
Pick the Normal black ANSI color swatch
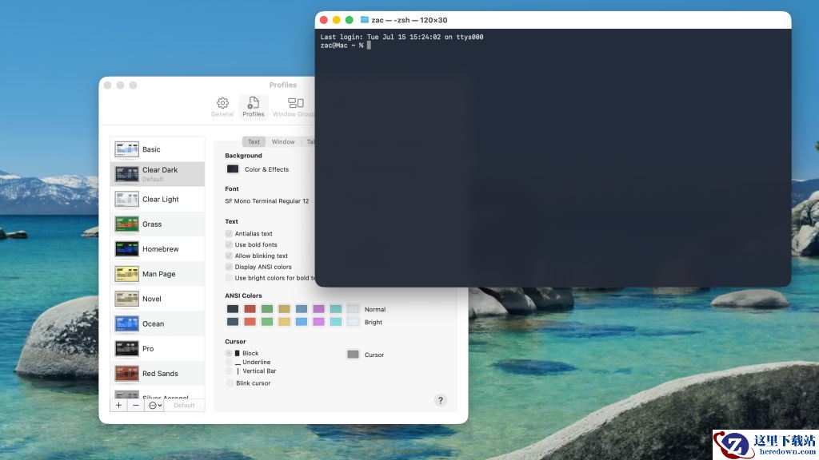233,309
